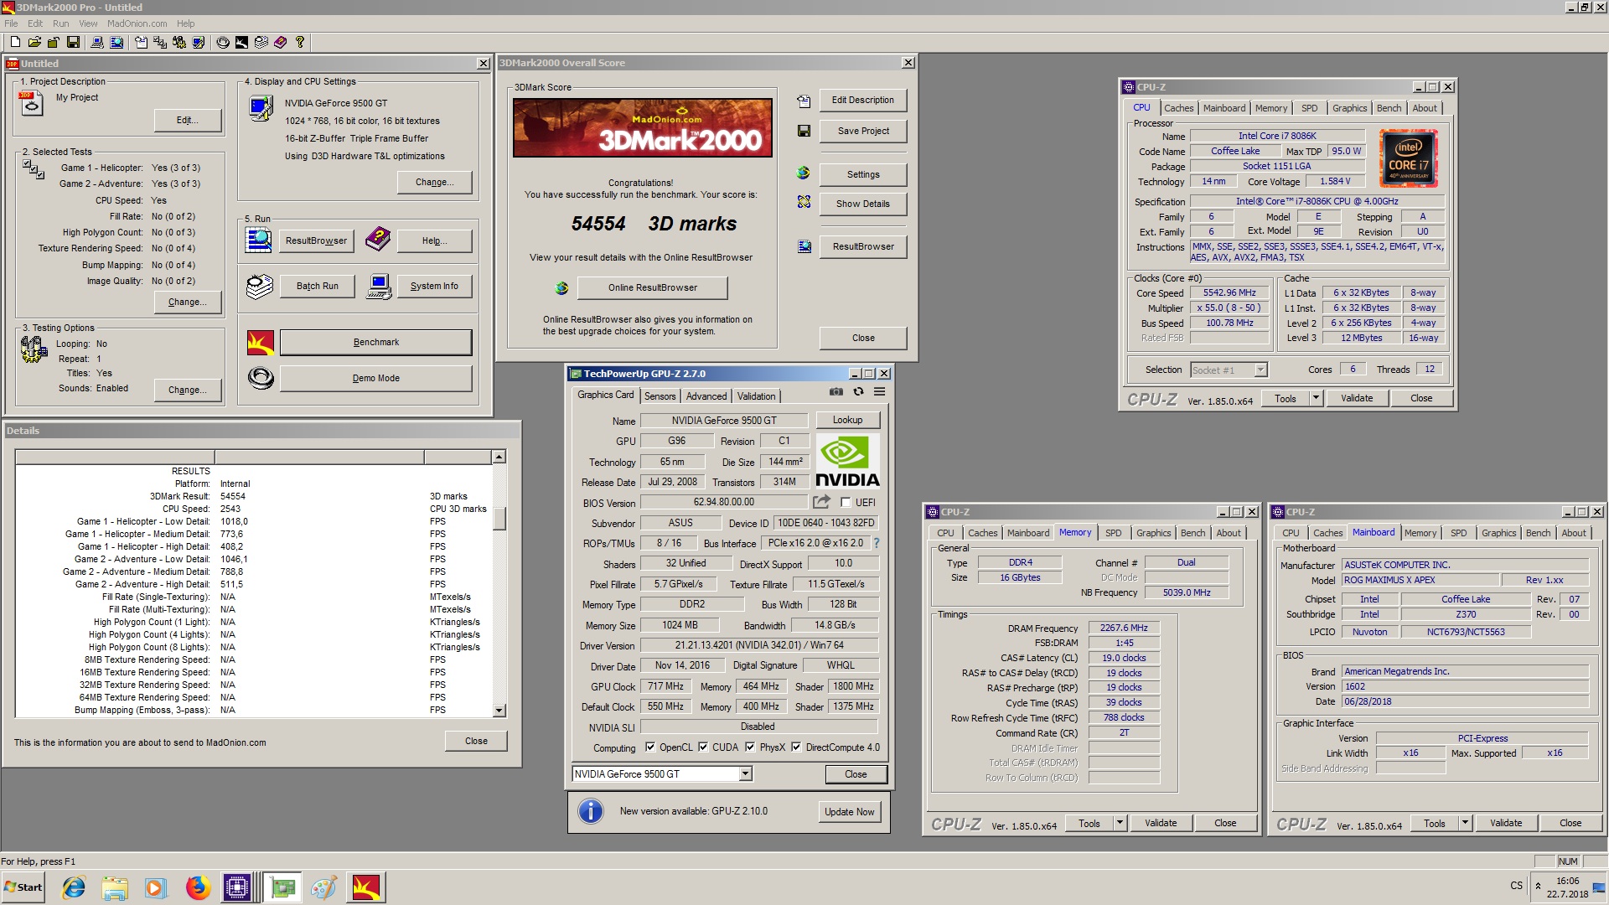The height and width of the screenshot is (905, 1609).
Task: Click the Save floppy disk toolbar icon
Action: tap(73, 42)
